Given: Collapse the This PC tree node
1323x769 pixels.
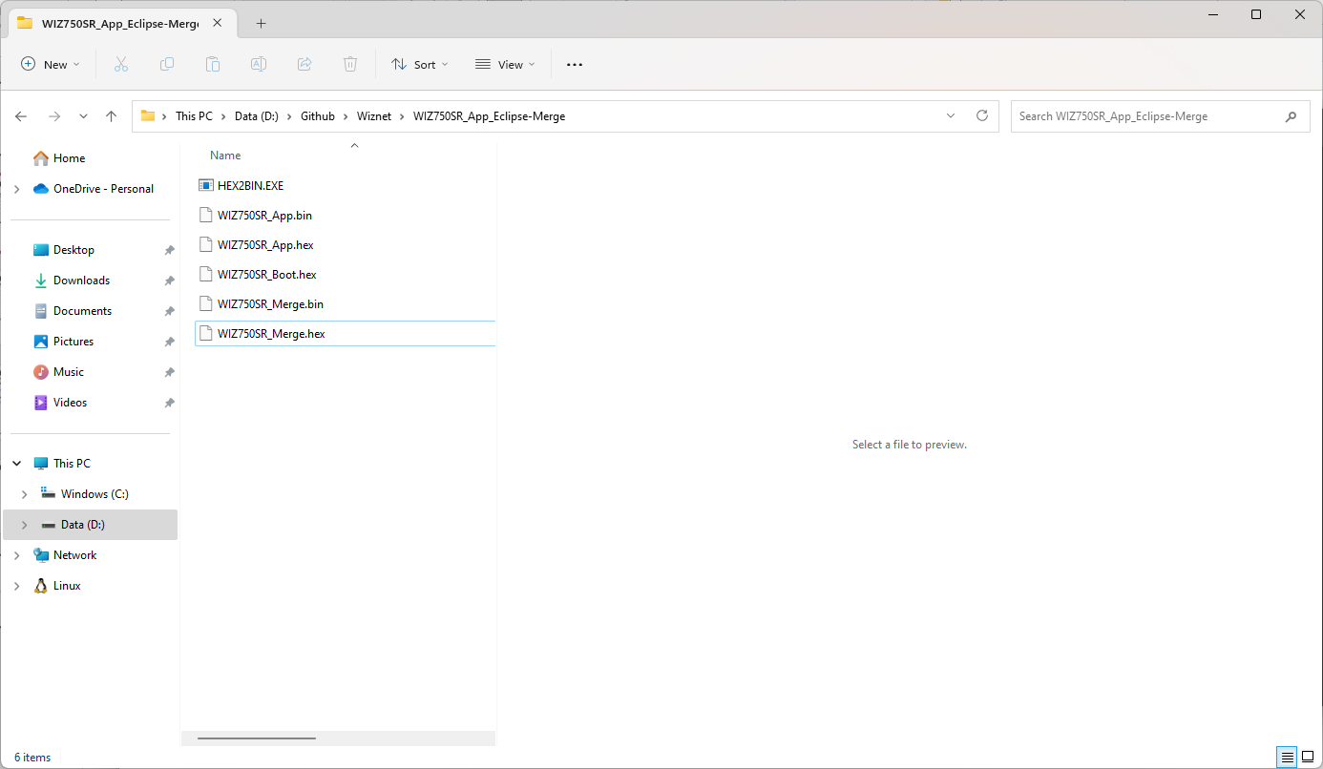Looking at the screenshot, I should point(17,464).
